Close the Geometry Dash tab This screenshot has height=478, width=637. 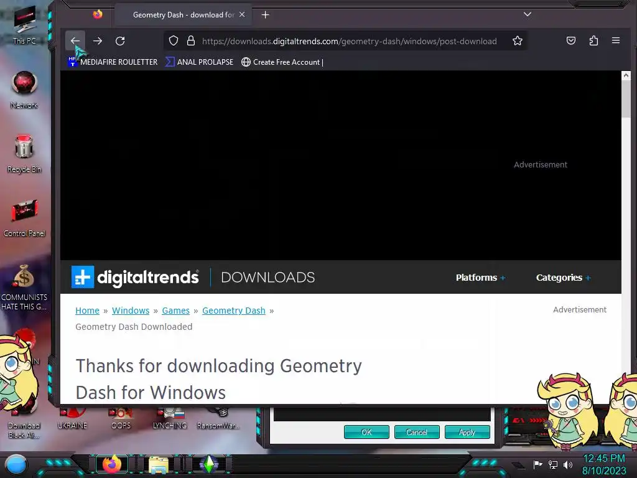(242, 14)
